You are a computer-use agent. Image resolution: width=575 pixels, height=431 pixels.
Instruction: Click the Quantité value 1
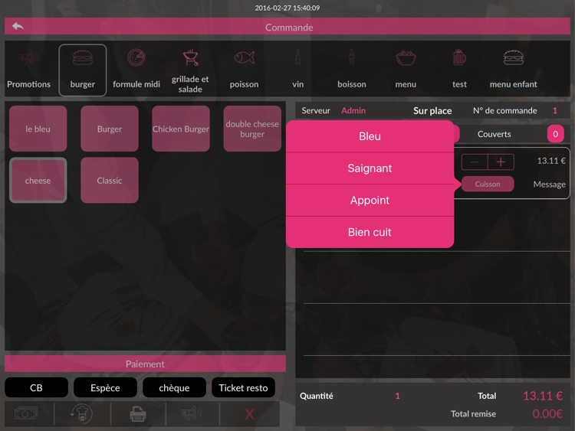397,396
